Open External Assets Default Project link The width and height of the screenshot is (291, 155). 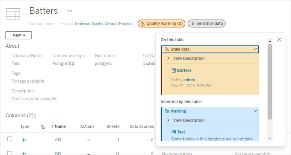(103, 23)
